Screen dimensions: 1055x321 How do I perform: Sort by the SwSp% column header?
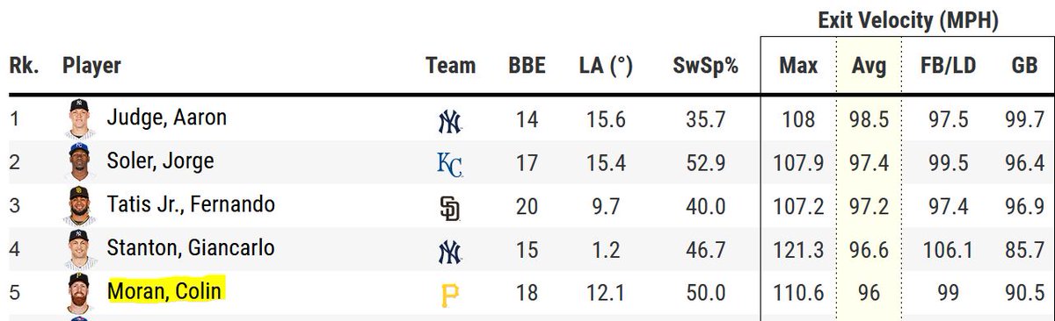click(705, 66)
